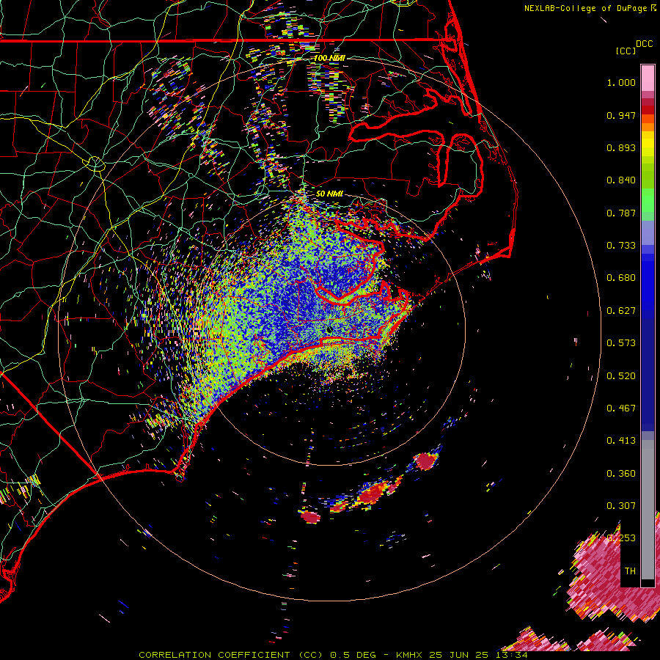The width and height of the screenshot is (660, 660).
Task: Click the 0.840 scale value
Action: pyautogui.click(x=621, y=180)
